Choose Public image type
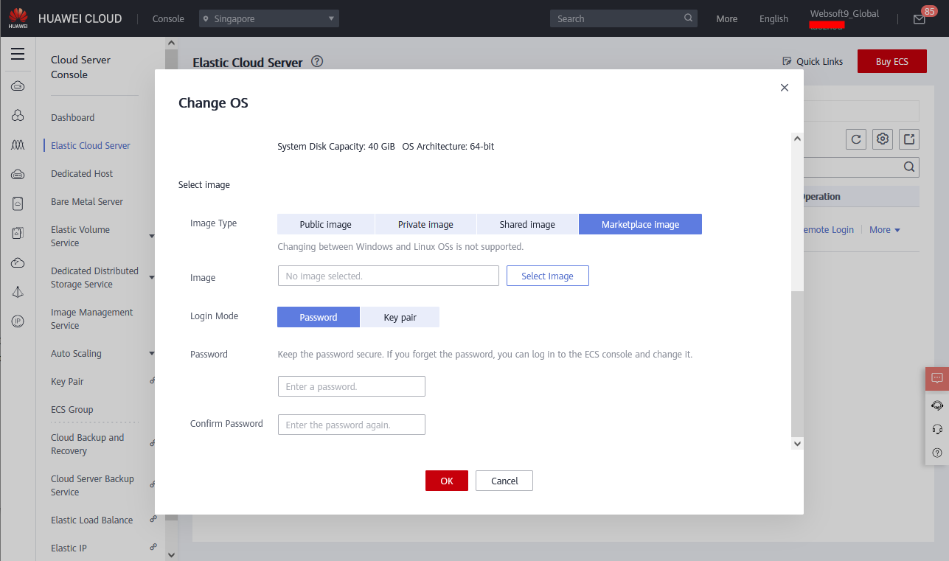 click(325, 224)
